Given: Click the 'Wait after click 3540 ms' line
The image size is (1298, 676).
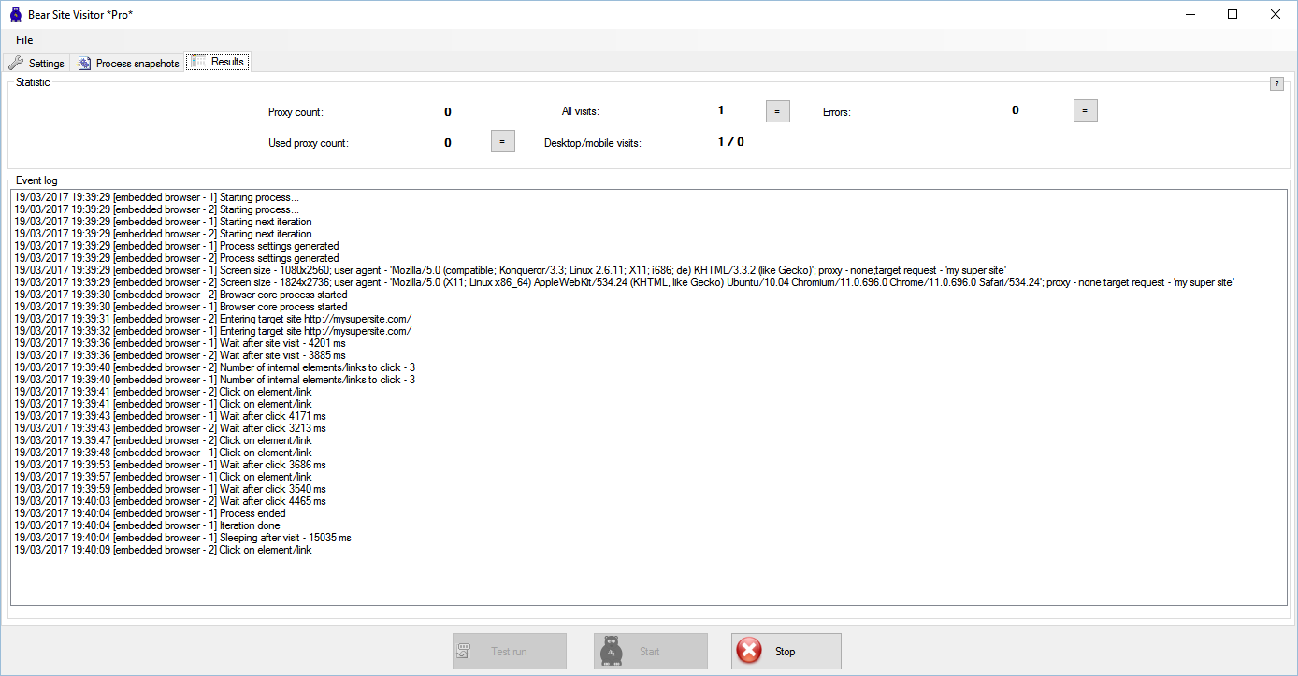Looking at the screenshot, I should point(170,489).
